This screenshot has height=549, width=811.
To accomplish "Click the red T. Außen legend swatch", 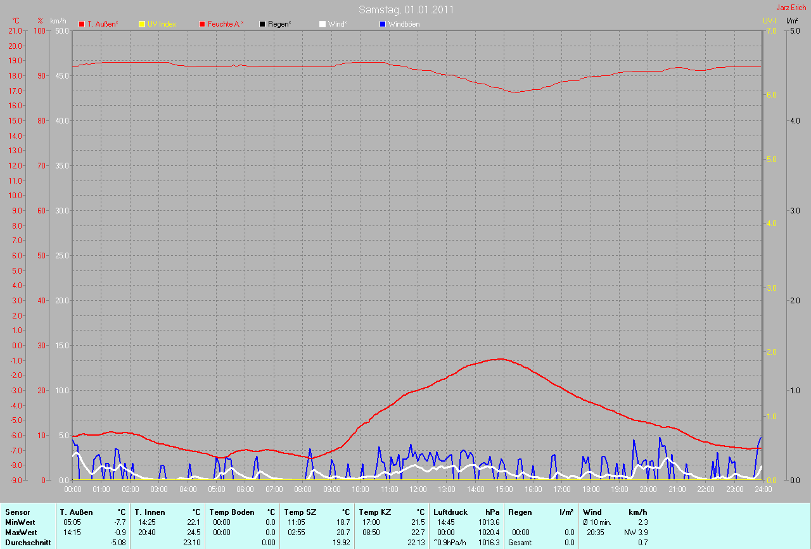I will click(82, 24).
